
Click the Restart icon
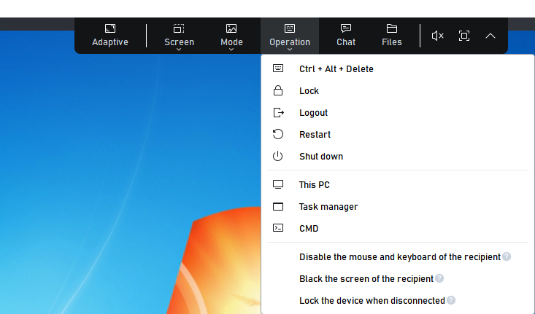(278, 135)
